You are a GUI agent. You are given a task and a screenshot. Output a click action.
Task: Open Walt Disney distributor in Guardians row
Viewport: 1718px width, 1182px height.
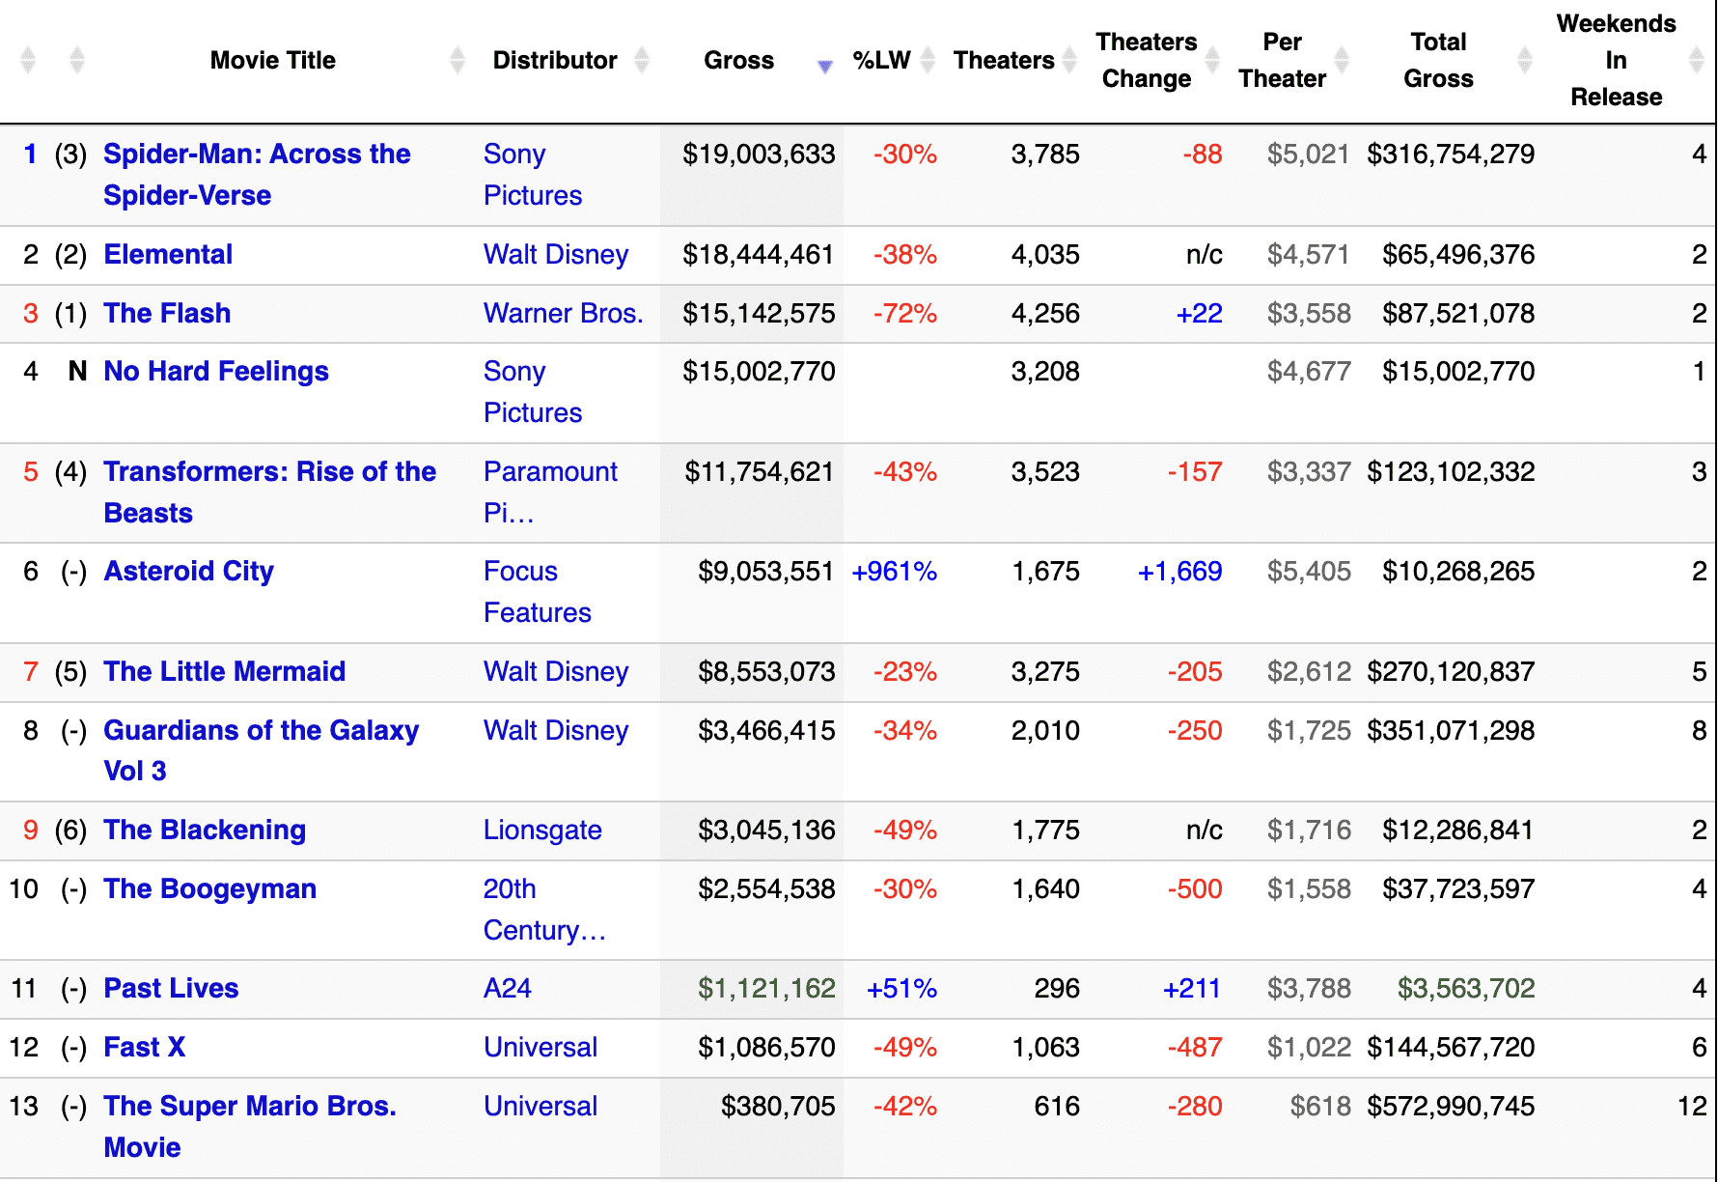click(x=556, y=730)
